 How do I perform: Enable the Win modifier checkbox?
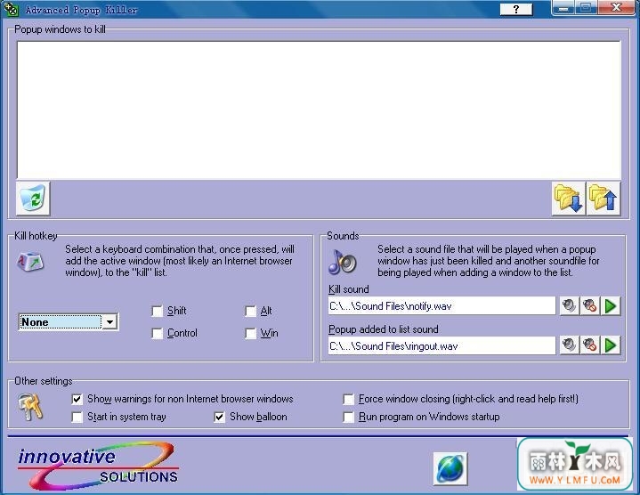pos(251,333)
